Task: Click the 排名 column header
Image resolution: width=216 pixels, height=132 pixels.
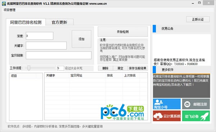Action: tap(114, 75)
